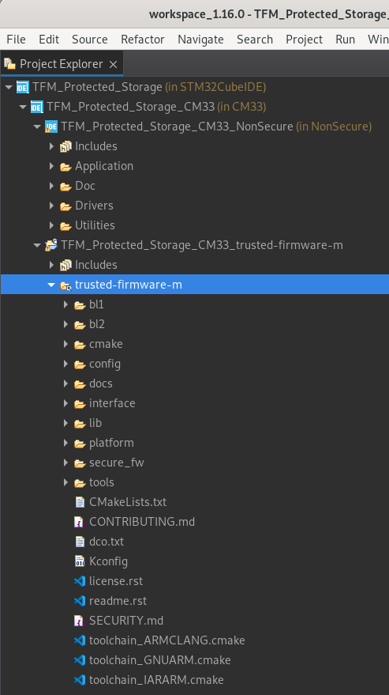Click the IDE icon of TFM_Protected_Storage_CM33_NonSecure project

pyautogui.click(x=51, y=127)
